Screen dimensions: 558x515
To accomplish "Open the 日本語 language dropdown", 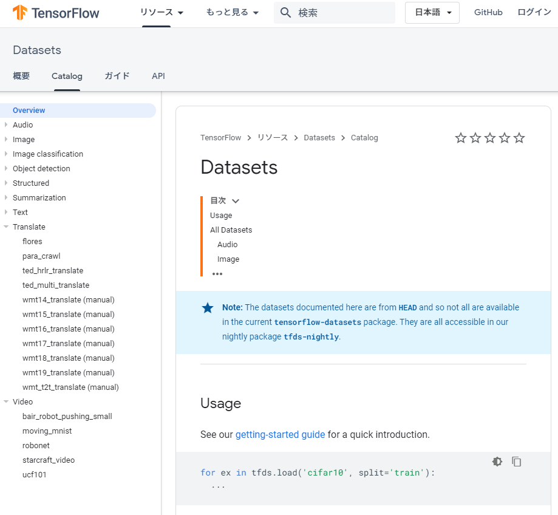I will 432,12.
